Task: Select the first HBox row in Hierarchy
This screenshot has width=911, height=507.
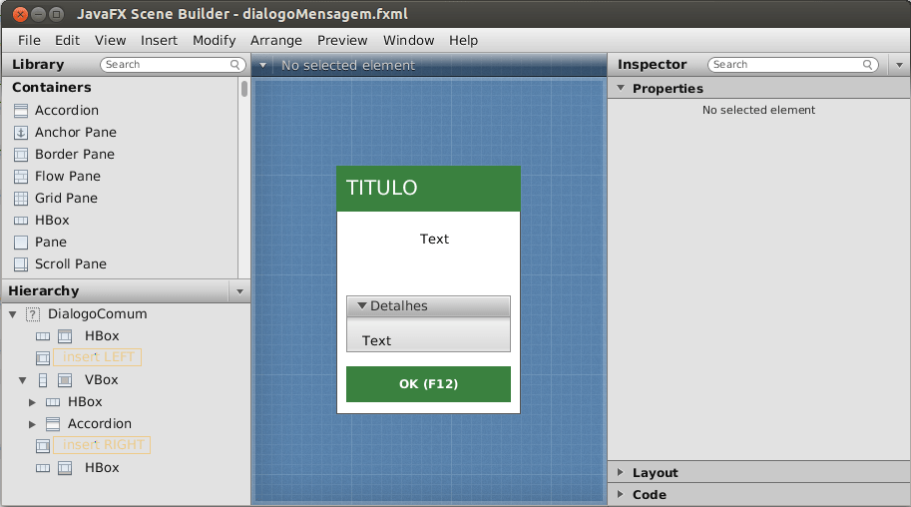Action: tap(125, 336)
